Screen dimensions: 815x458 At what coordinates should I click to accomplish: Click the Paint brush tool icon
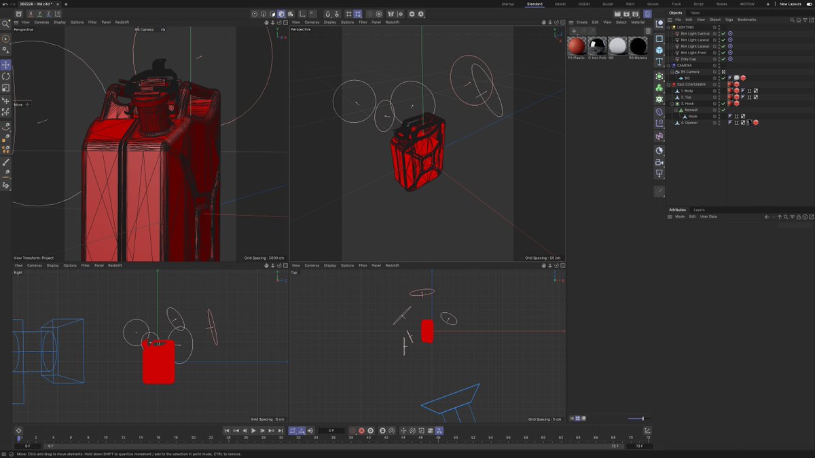(5, 162)
